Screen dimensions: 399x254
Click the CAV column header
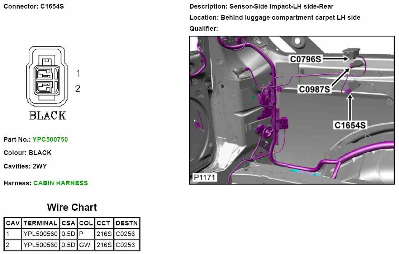(x=13, y=223)
